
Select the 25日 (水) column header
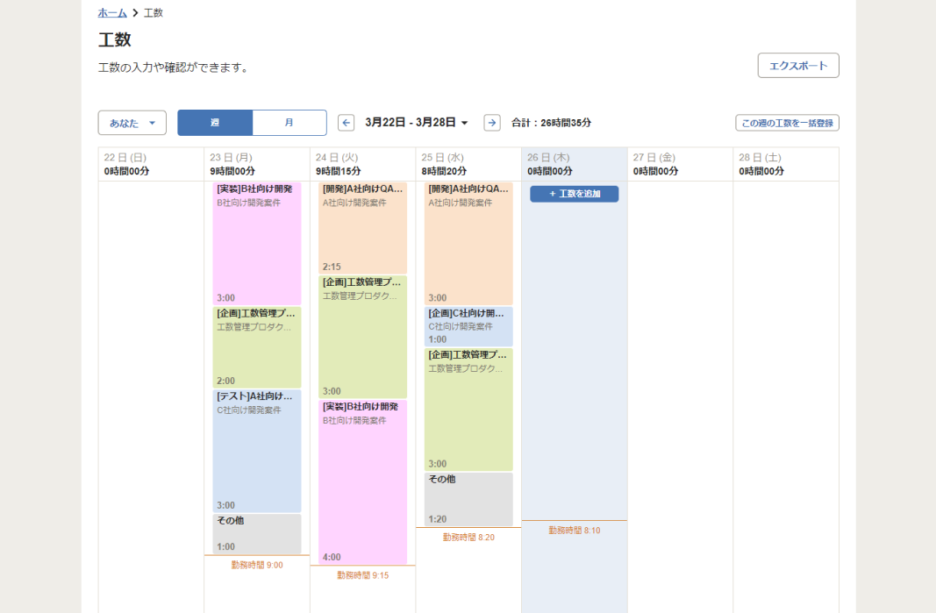468,163
